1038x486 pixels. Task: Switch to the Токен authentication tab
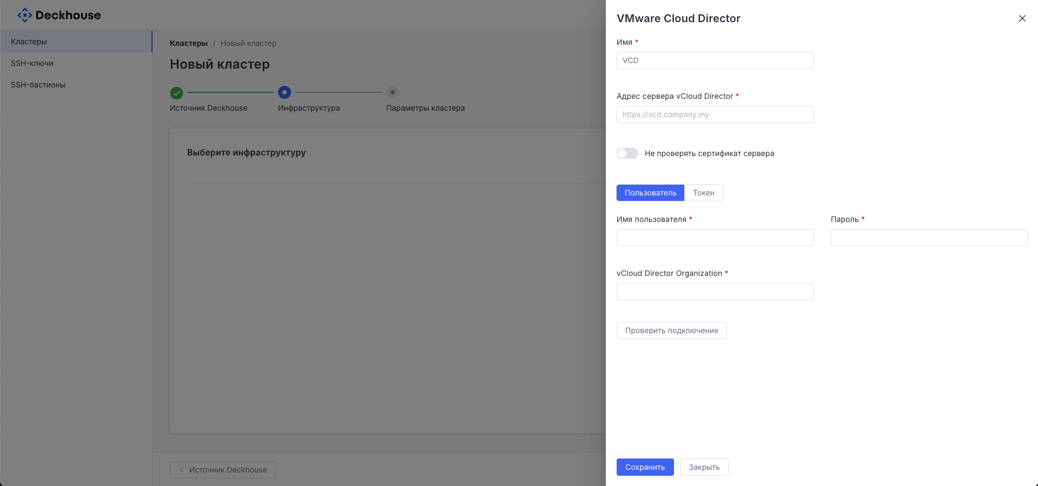click(x=703, y=193)
